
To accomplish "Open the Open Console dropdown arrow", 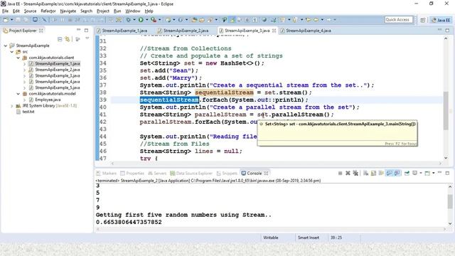I will pos(434,174).
